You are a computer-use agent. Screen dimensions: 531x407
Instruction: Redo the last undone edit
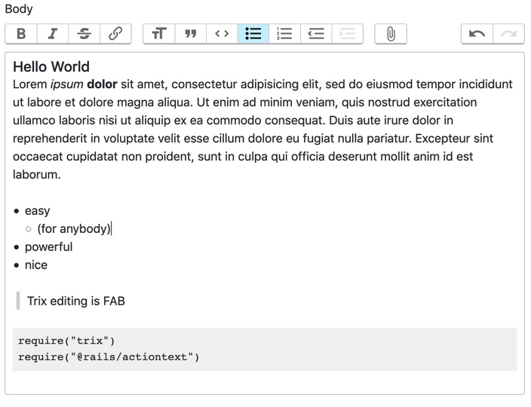point(508,34)
